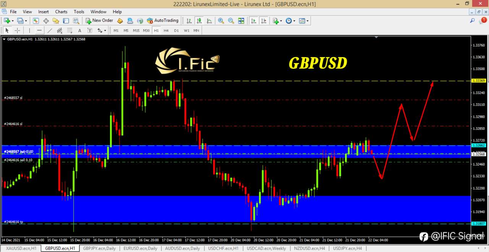Viewport: 489px width, 252px height.
Task: Click the New Order button
Action: (99, 21)
